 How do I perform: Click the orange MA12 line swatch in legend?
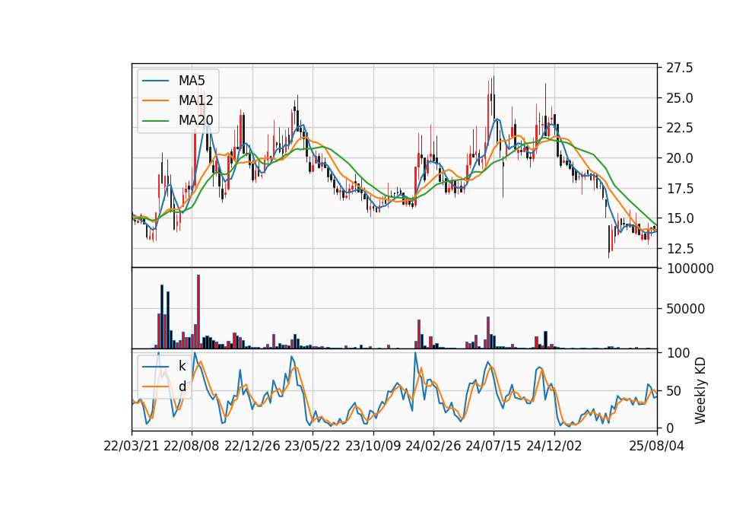[155, 100]
